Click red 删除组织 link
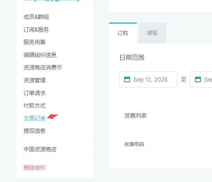Viewport: 212px width, 182px height. pyautogui.click(x=34, y=168)
